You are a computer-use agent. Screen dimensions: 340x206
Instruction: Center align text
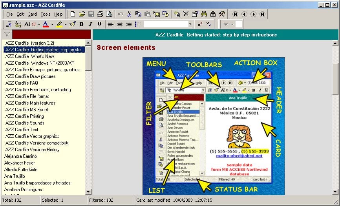(x=120, y=24)
